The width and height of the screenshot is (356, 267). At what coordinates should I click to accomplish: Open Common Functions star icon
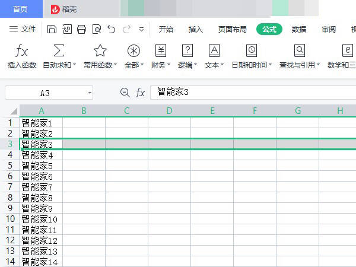(100, 50)
